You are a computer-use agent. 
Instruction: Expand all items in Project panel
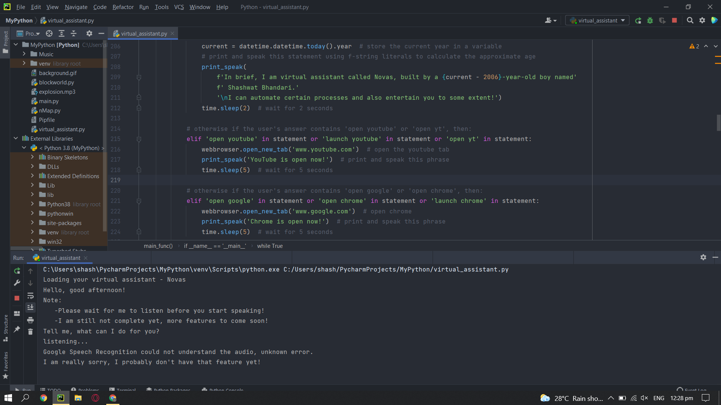62,33
